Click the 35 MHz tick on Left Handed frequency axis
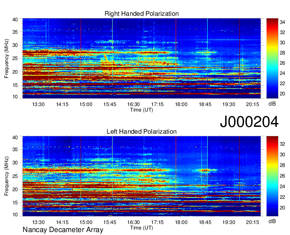The image size is (290, 235). (15, 149)
